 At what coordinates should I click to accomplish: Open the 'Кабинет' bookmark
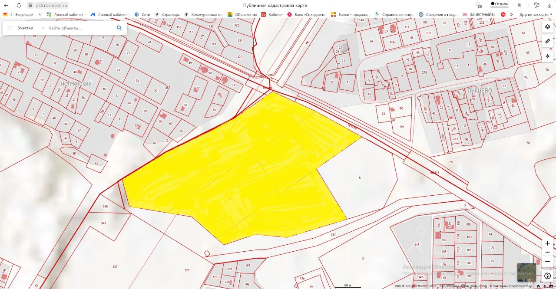click(x=272, y=14)
